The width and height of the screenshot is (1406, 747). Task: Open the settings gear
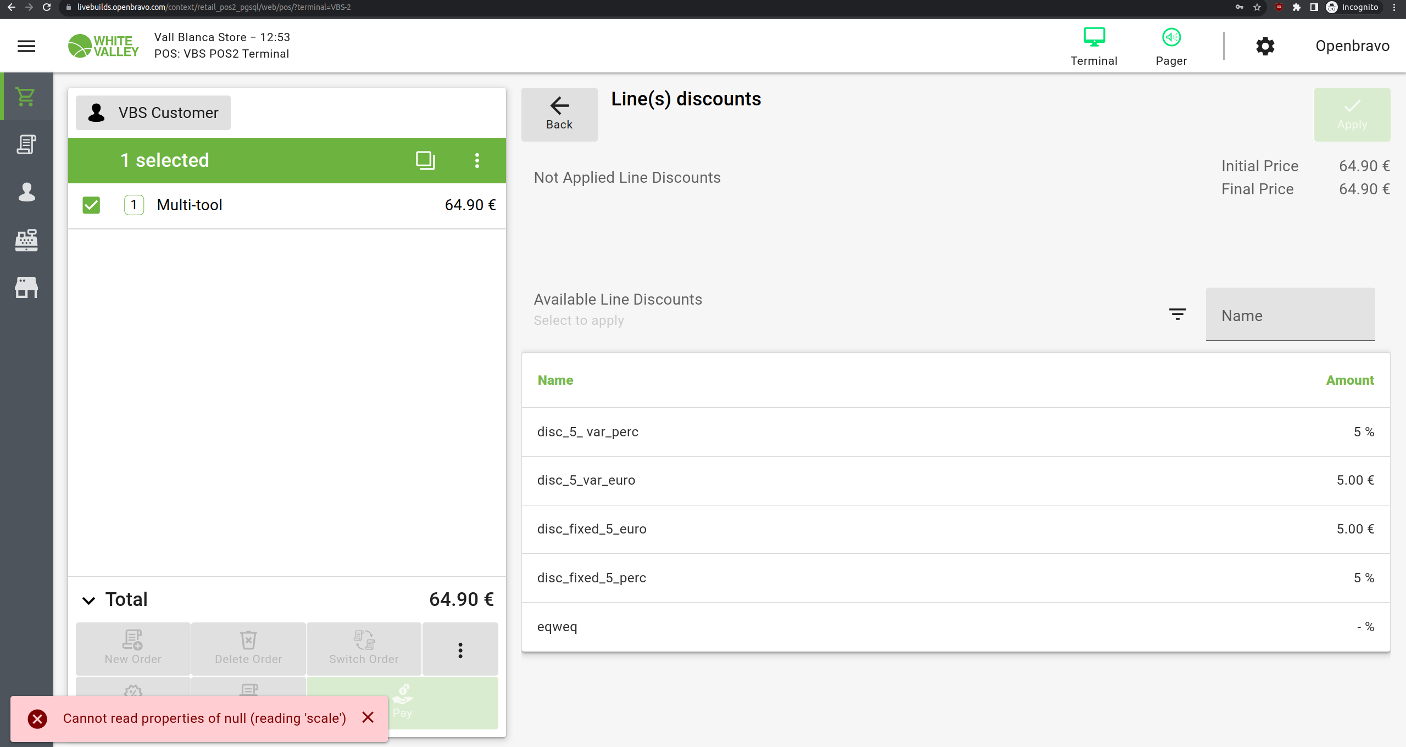[x=1265, y=46]
